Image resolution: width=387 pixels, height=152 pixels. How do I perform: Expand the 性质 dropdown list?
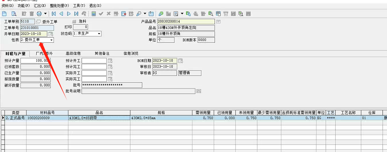pos(51,40)
